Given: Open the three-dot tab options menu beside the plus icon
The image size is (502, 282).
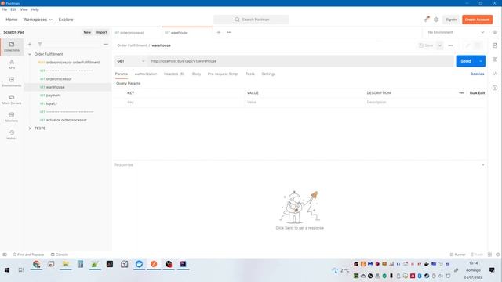Looking at the screenshot, I should (x=229, y=32).
